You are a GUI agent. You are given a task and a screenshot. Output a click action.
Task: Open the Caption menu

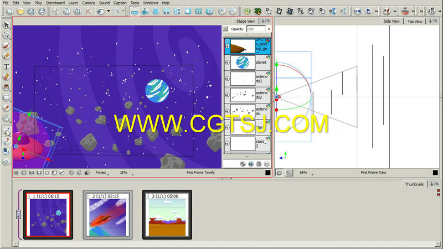[120, 3]
